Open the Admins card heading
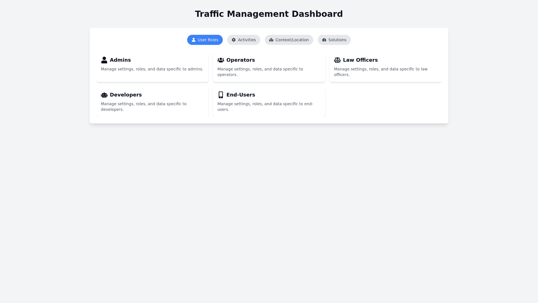 click(120, 60)
